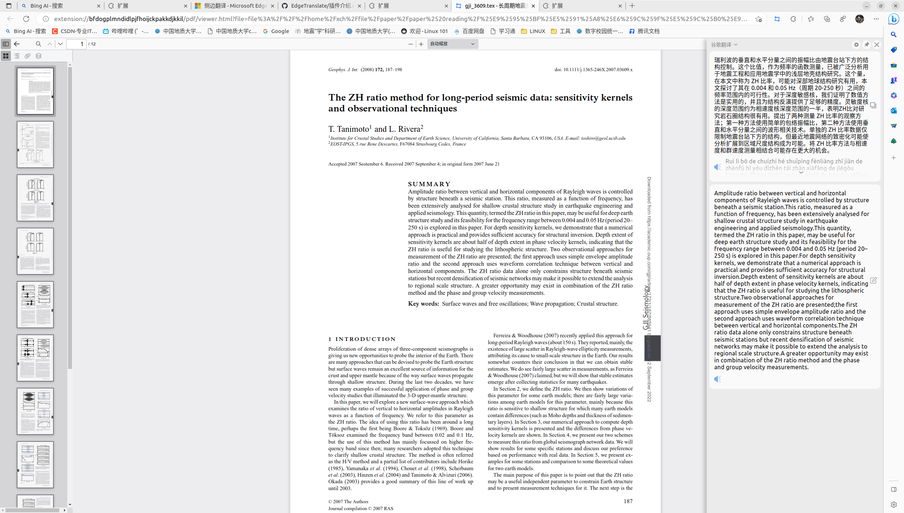Expand the 谷歌翻译 translator selector
904x513 pixels.
pyautogui.click(x=724, y=44)
